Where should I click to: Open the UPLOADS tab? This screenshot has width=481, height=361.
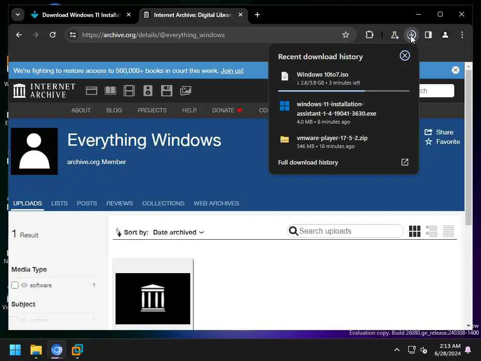(27, 203)
